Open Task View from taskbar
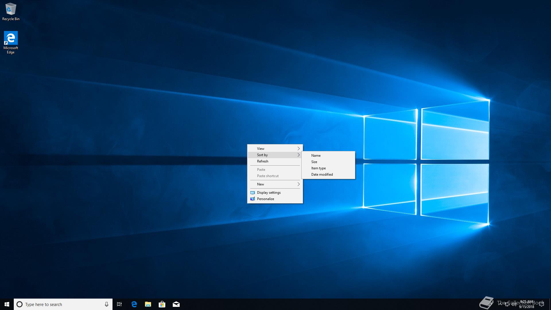Image resolution: width=551 pixels, height=310 pixels. pyautogui.click(x=119, y=304)
